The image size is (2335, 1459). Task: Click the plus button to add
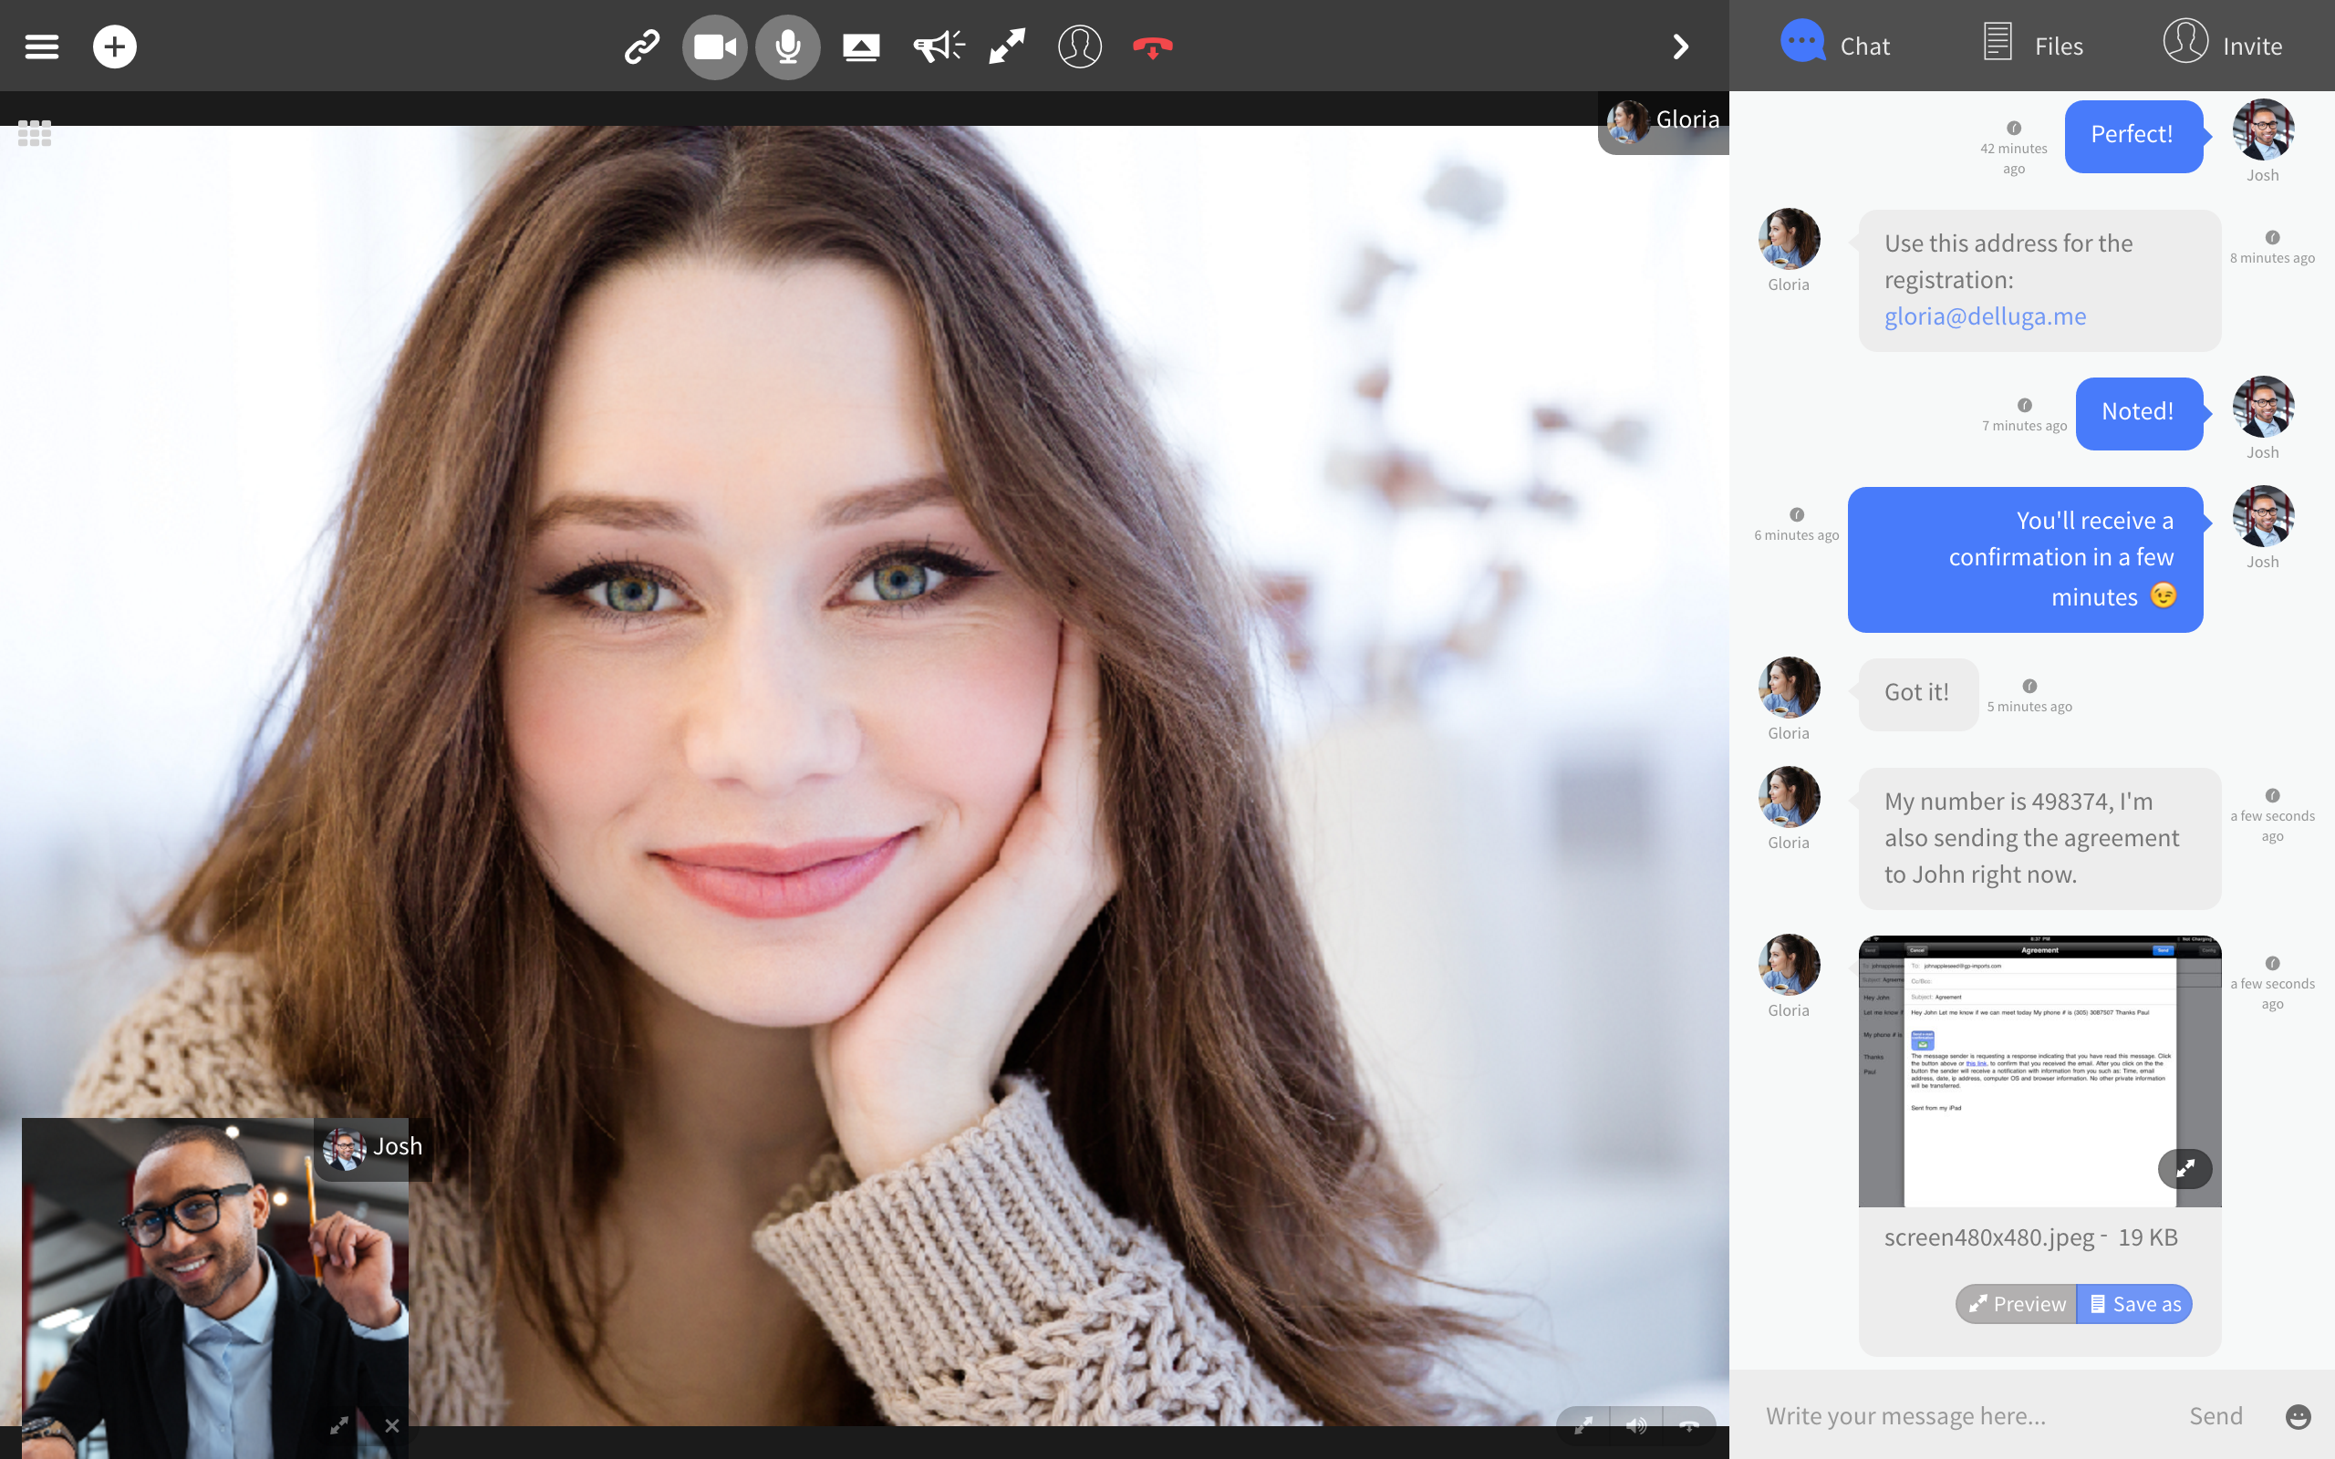(115, 47)
